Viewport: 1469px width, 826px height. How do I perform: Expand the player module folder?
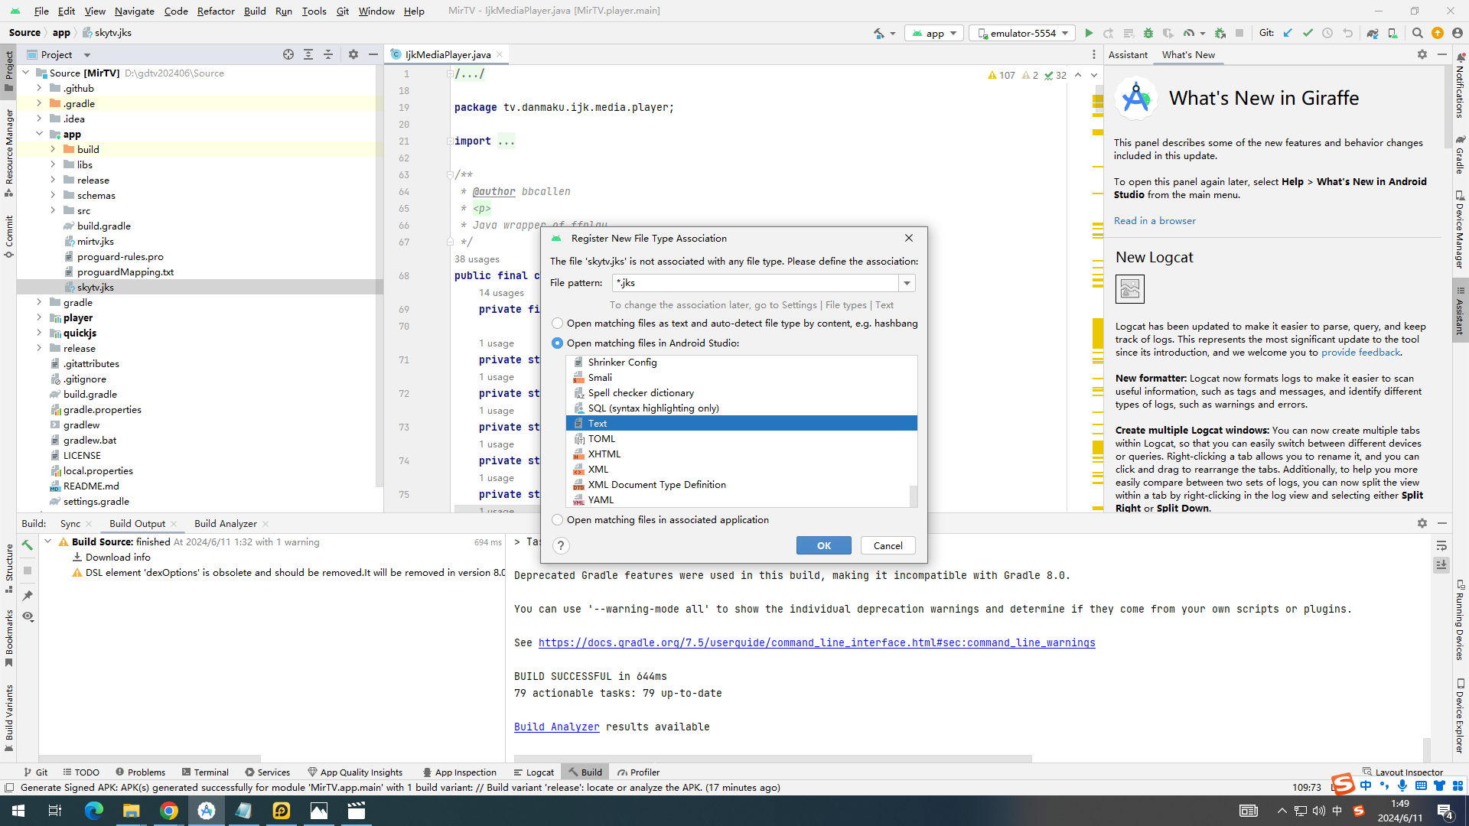click(39, 317)
